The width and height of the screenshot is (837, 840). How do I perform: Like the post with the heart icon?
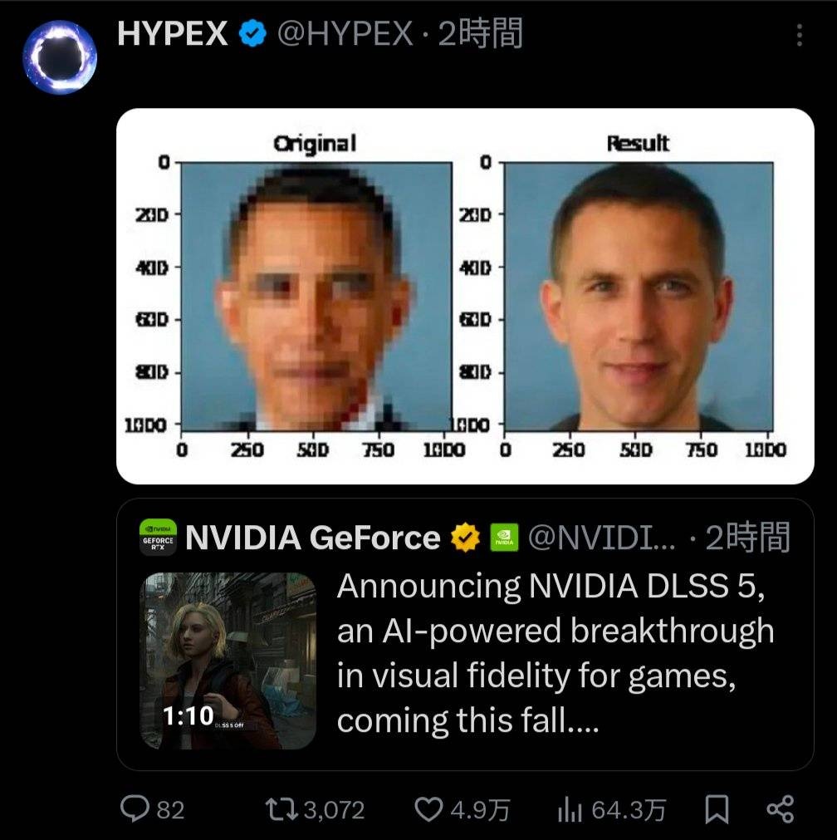pyautogui.click(x=429, y=809)
